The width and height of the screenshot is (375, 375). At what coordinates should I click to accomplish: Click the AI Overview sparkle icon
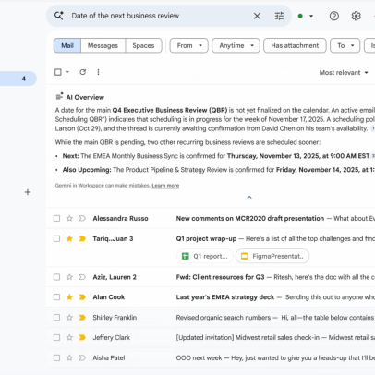pyautogui.click(x=59, y=96)
